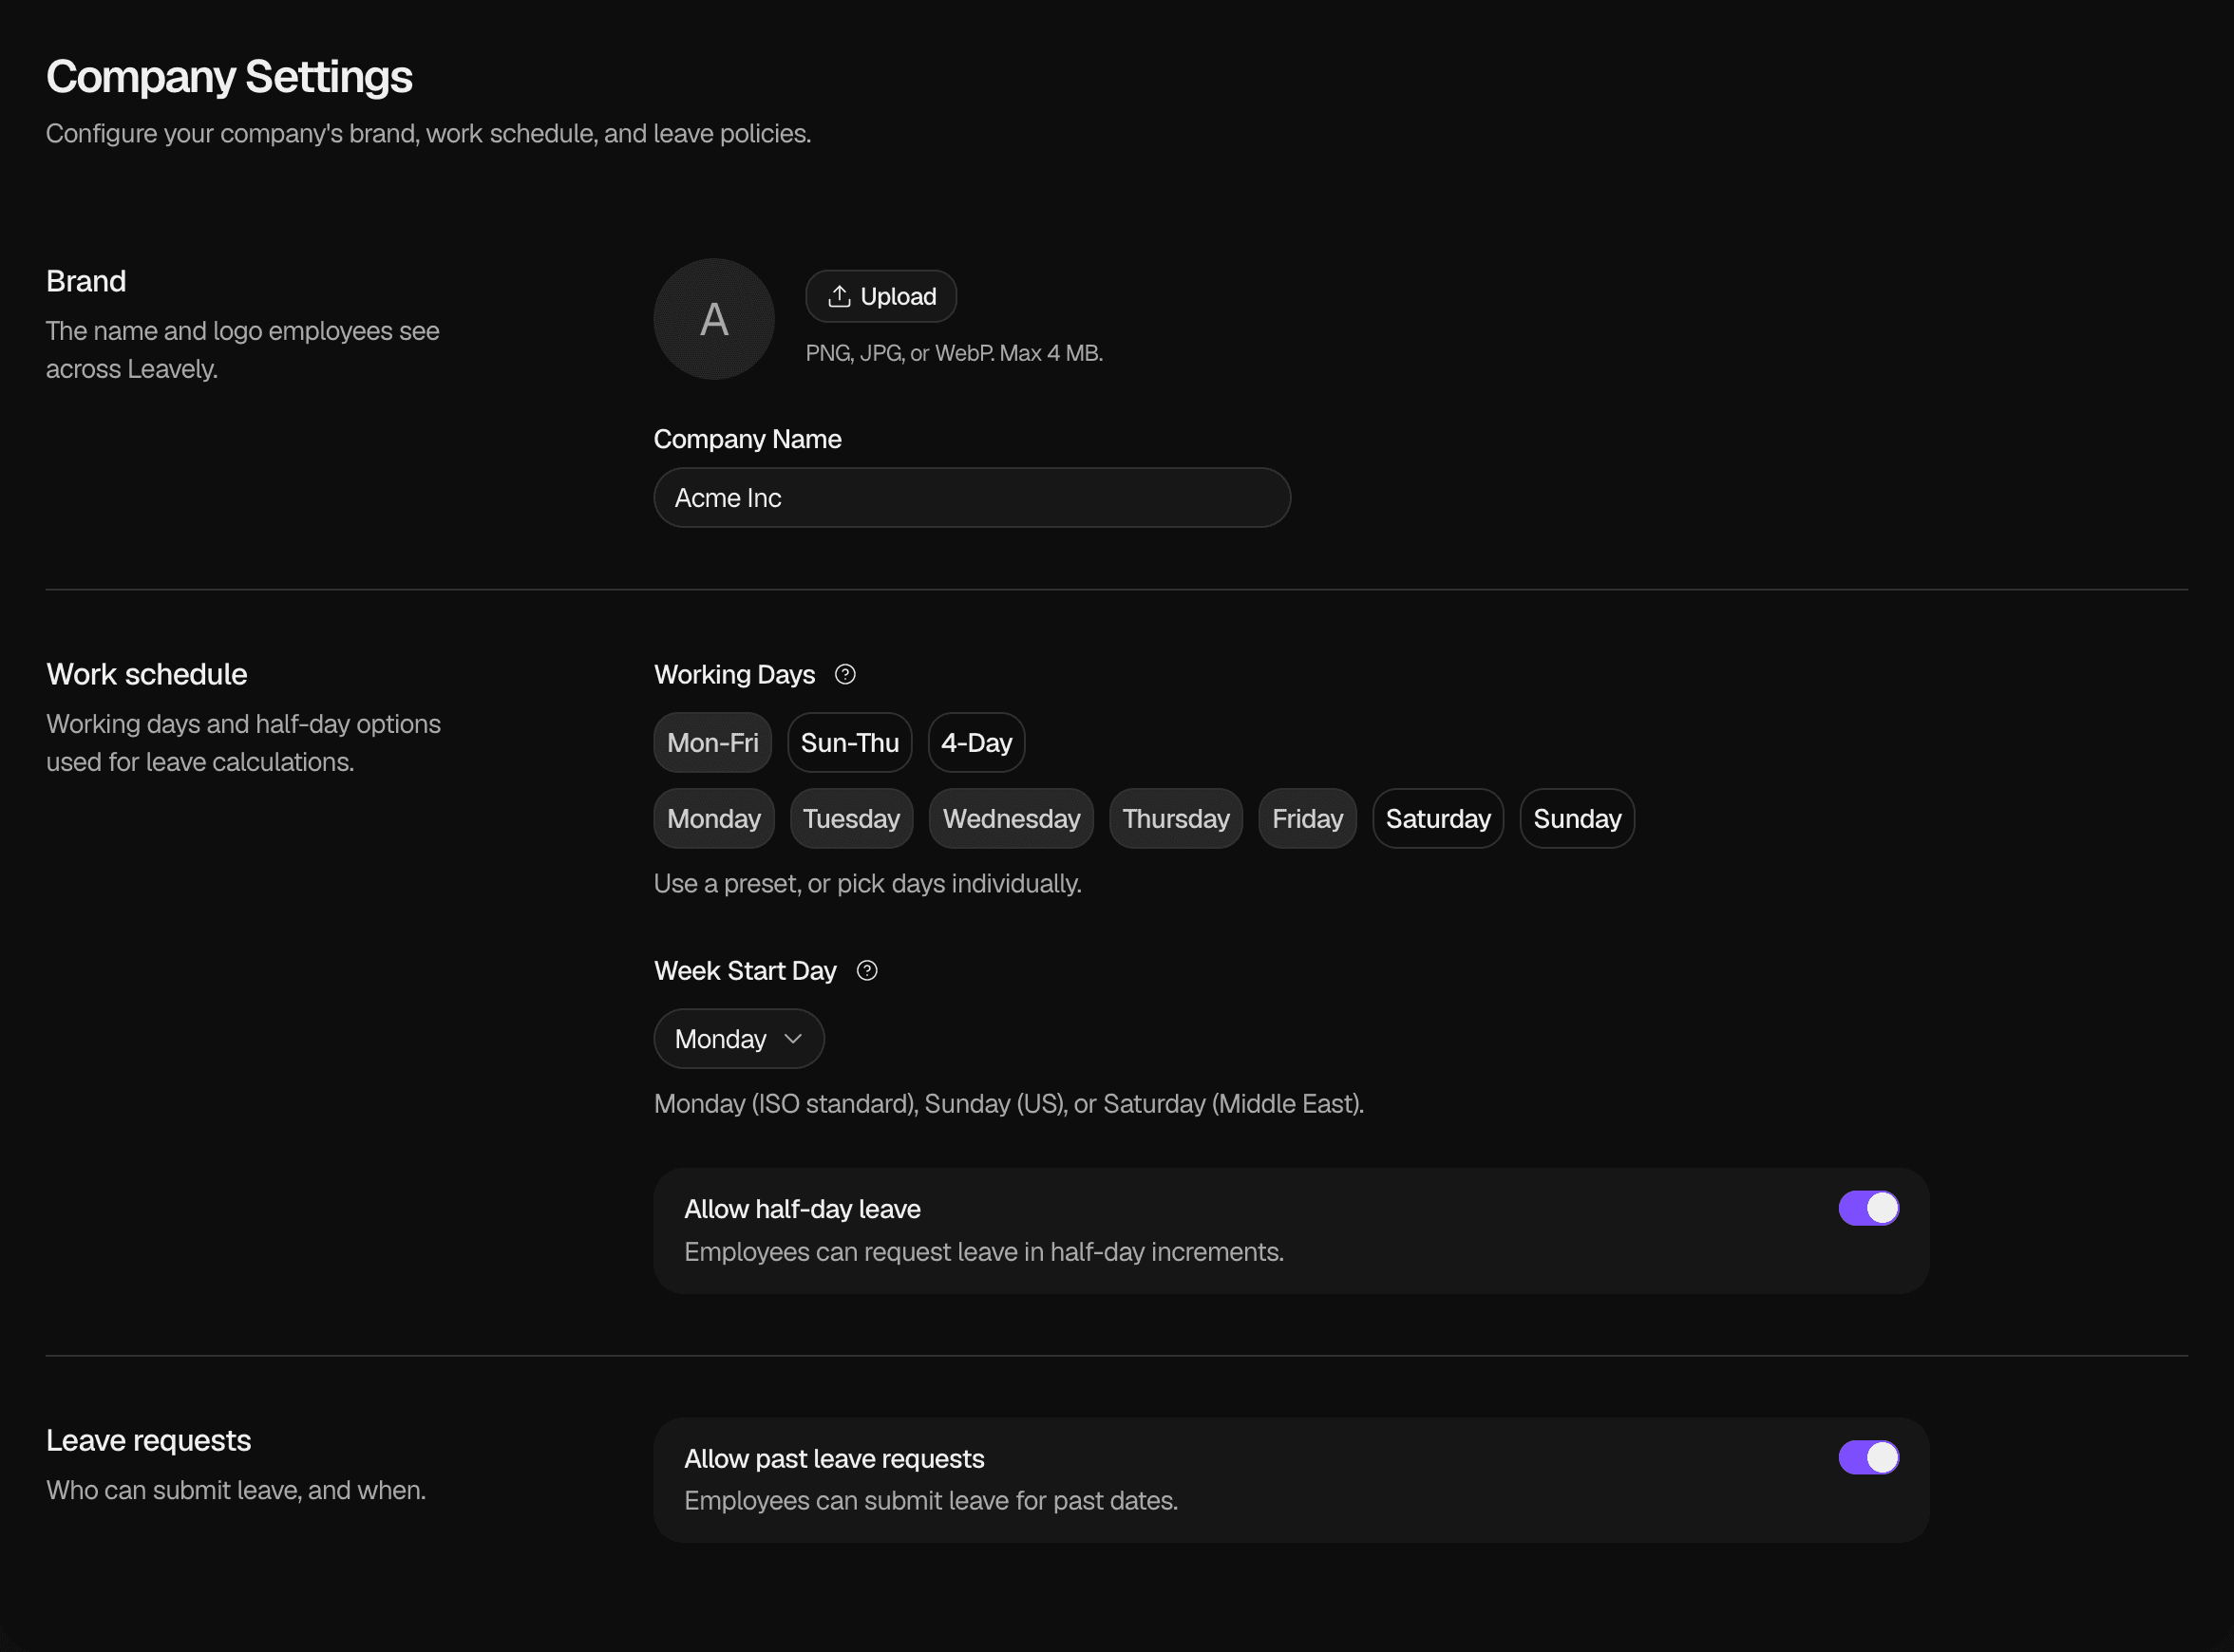
Task: Open the Week Start Day dropdown
Action: tap(739, 1039)
